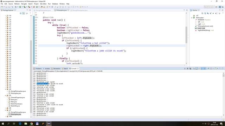
Task: Toggle Show Console on Standard Error
Action: click(x=205, y=69)
